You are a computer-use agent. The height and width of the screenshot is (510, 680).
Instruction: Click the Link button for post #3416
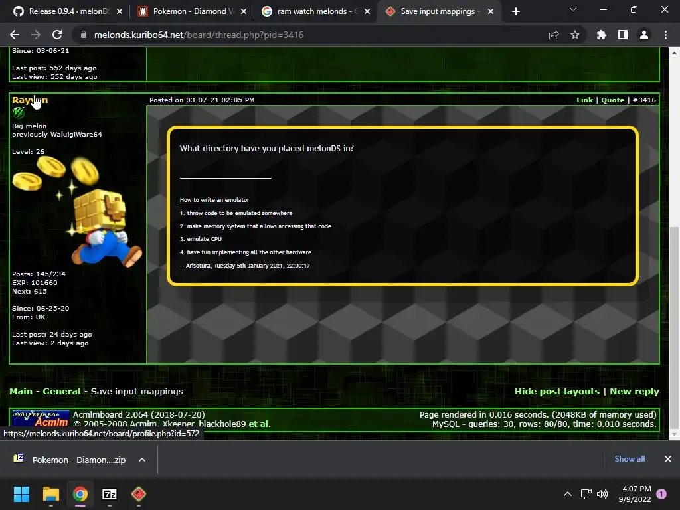pos(584,100)
